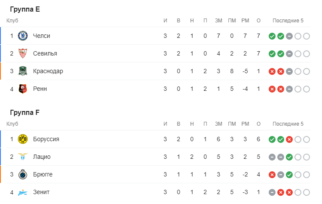Click the Chelsea club crest icon
This screenshot has height=204, width=322.
(23, 36)
